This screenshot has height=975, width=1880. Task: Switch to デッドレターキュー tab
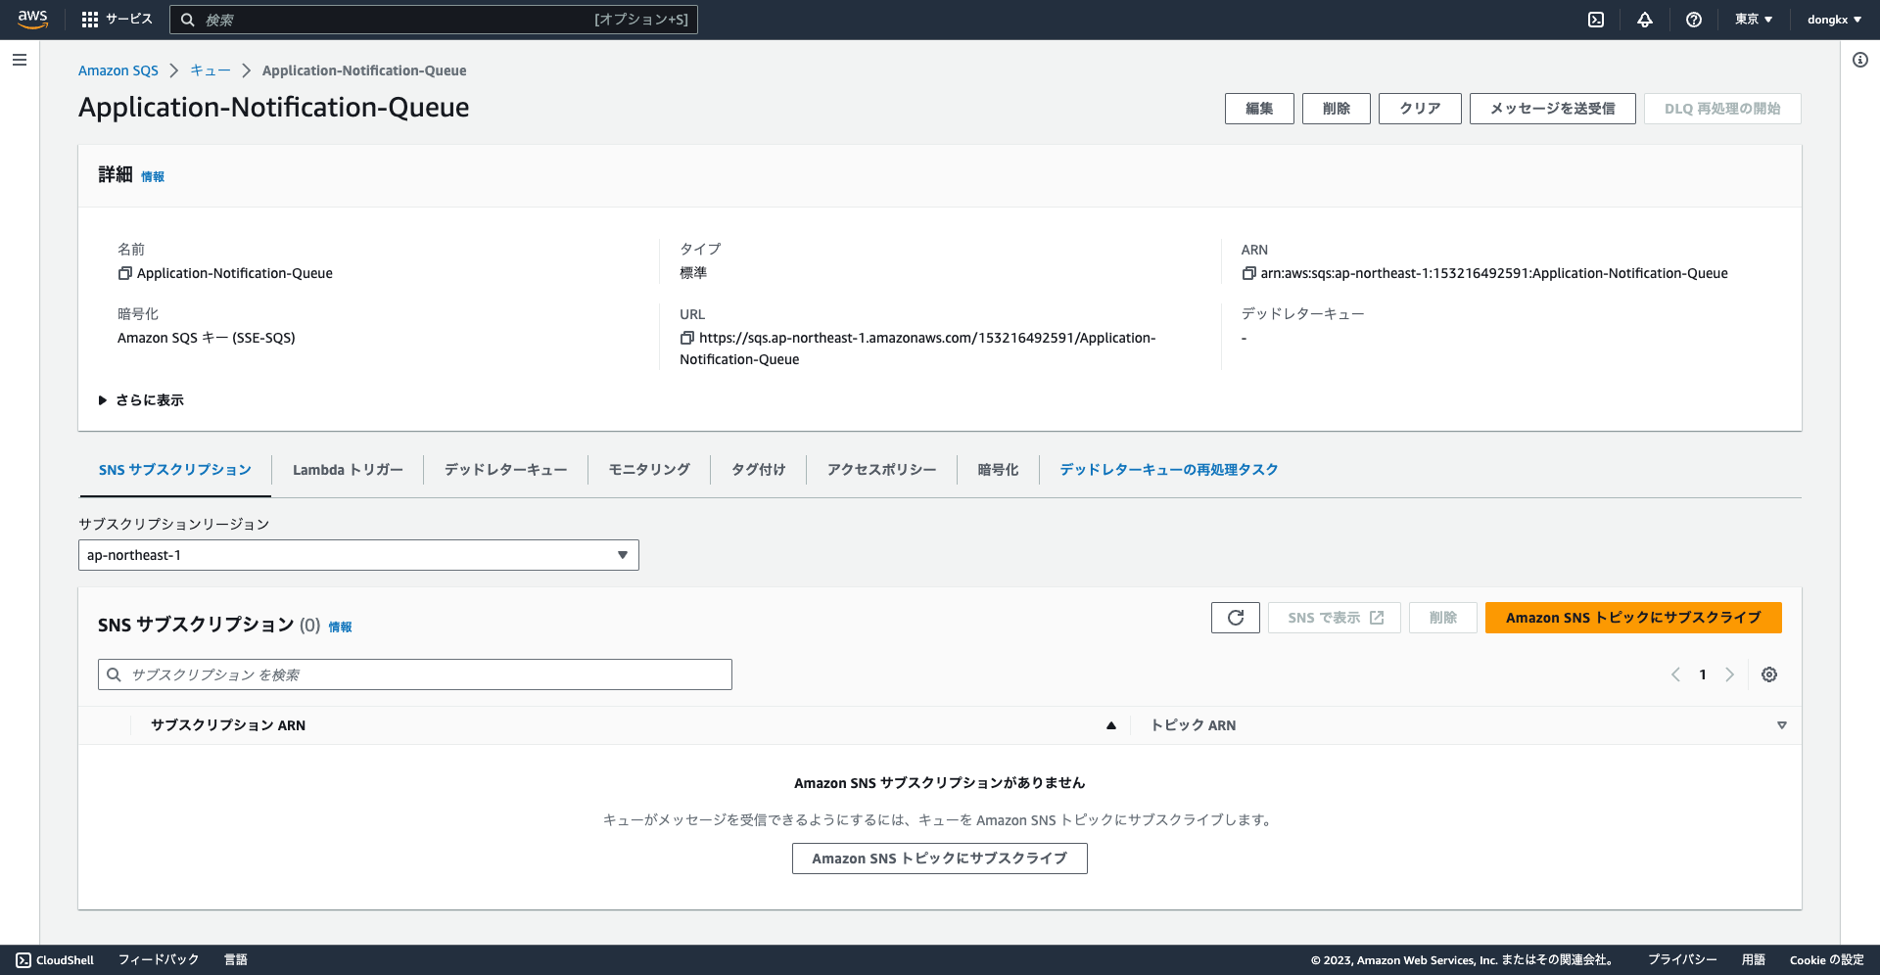[505, 470]
